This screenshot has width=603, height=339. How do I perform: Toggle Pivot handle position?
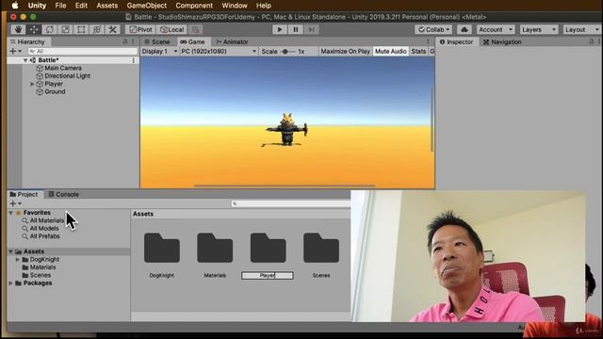(140, 29)
